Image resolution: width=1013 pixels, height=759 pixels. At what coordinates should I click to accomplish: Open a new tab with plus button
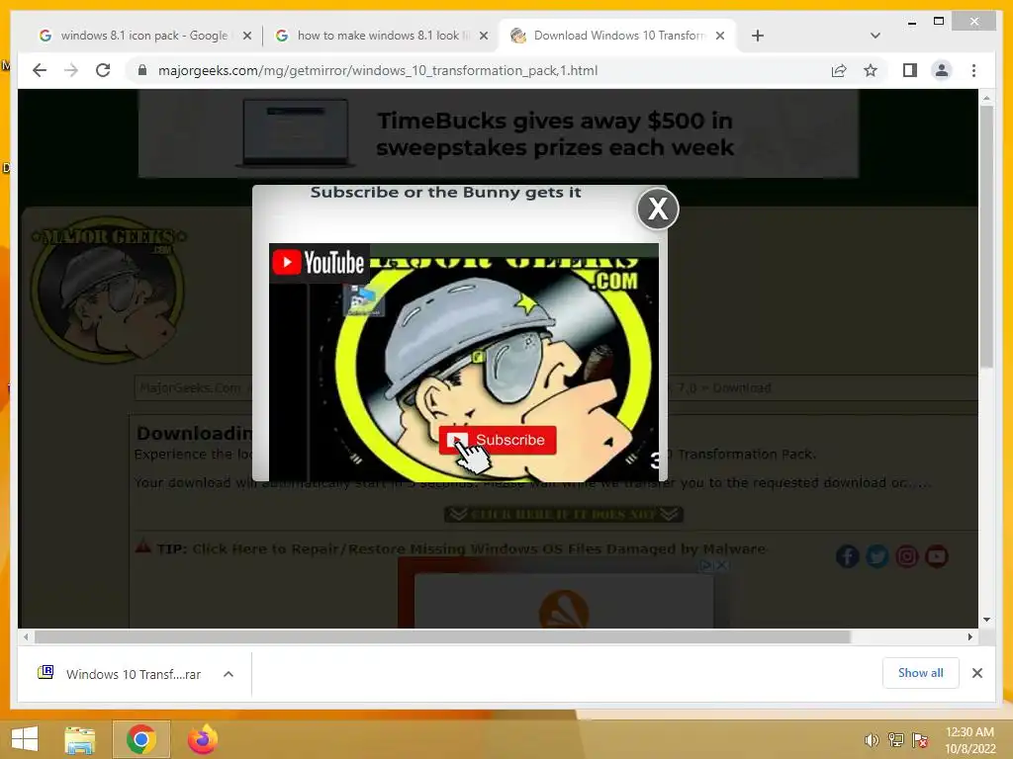pyautogui.click(x=758, y=36)
